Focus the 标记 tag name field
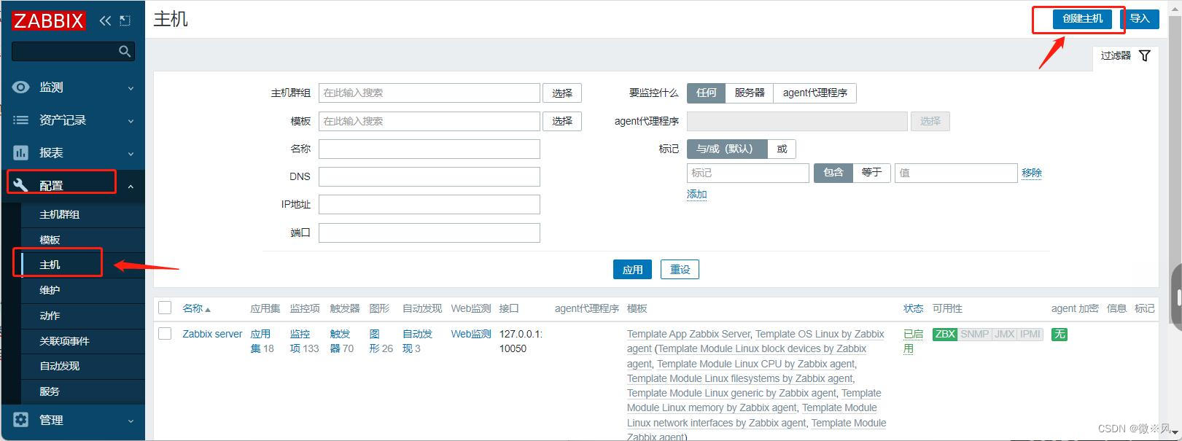The width and height of the screenshot is (1182, 441). point(748,173)
